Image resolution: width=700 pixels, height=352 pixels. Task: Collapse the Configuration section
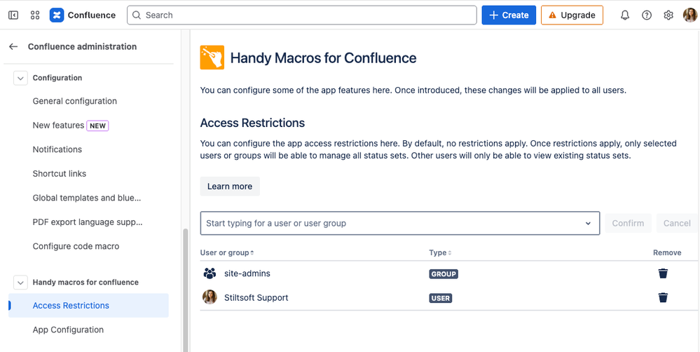(21, 78)
